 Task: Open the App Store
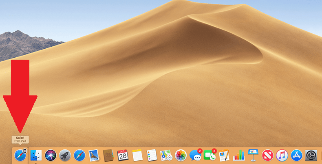[x=297, y=155]
